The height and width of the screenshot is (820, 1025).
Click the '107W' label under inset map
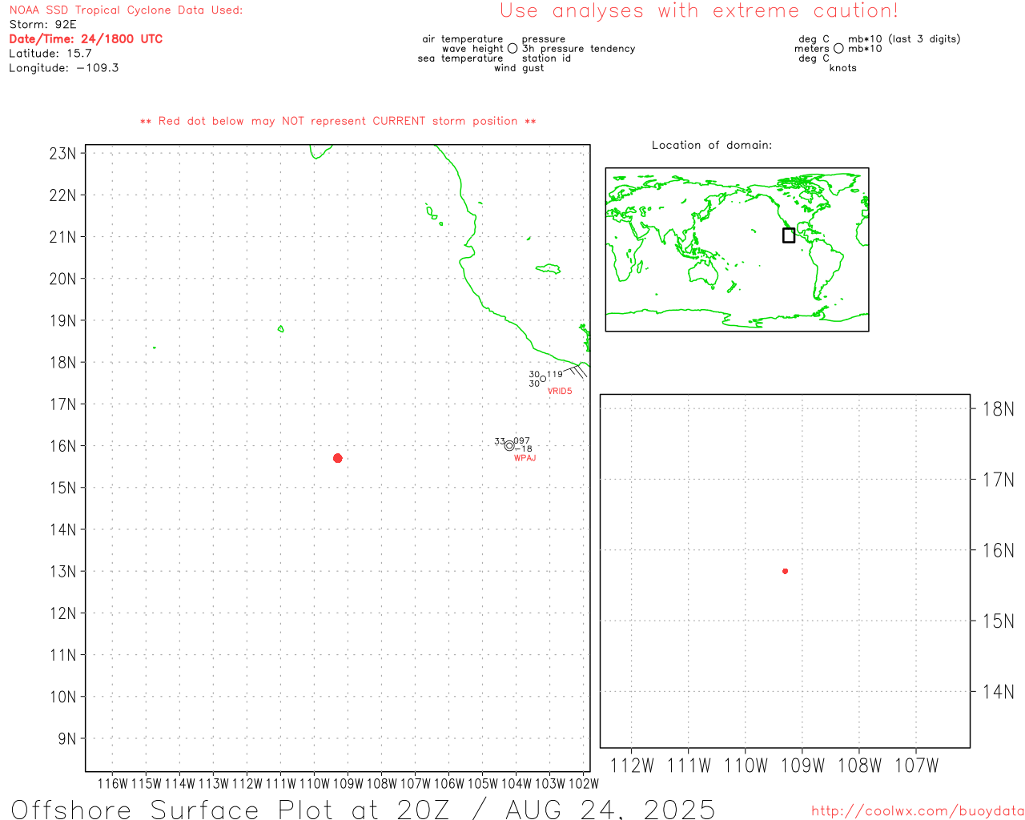(x=916, y=766)
